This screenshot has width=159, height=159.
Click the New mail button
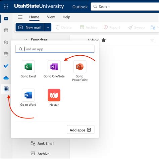(30, 27)
